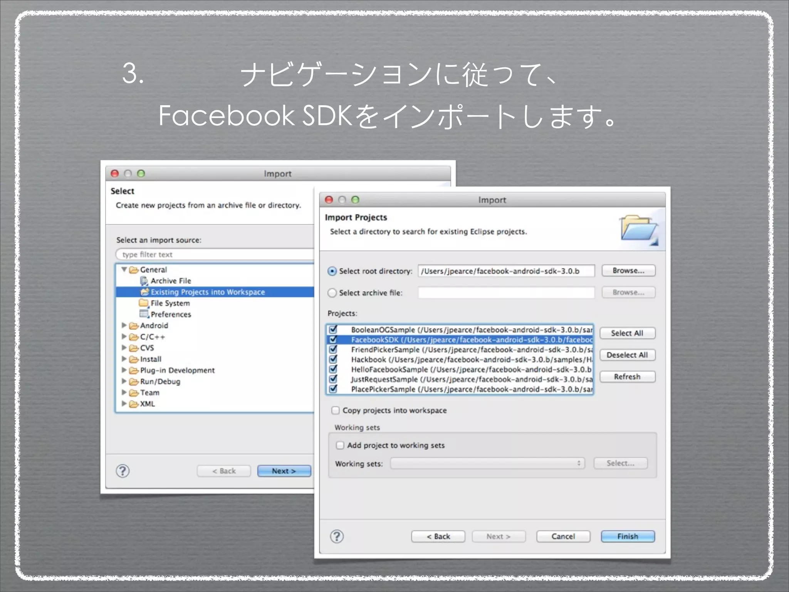The image size is (789, 592).
Task: Select the archive file radio button
Action: [332, 293]
